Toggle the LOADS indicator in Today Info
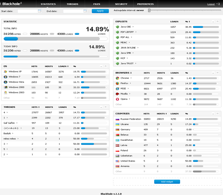This screenshot has width=223, height=195. coord(77,51)
